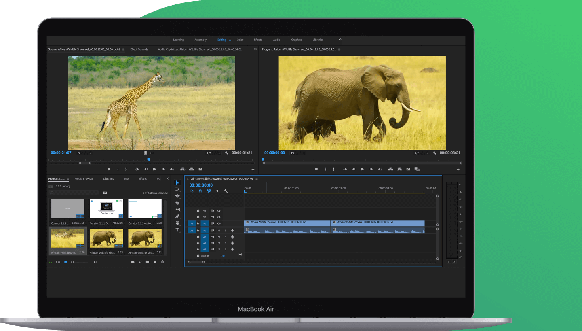Select the Selection tool arrow in the toolbar

click(x=177, y=183)
